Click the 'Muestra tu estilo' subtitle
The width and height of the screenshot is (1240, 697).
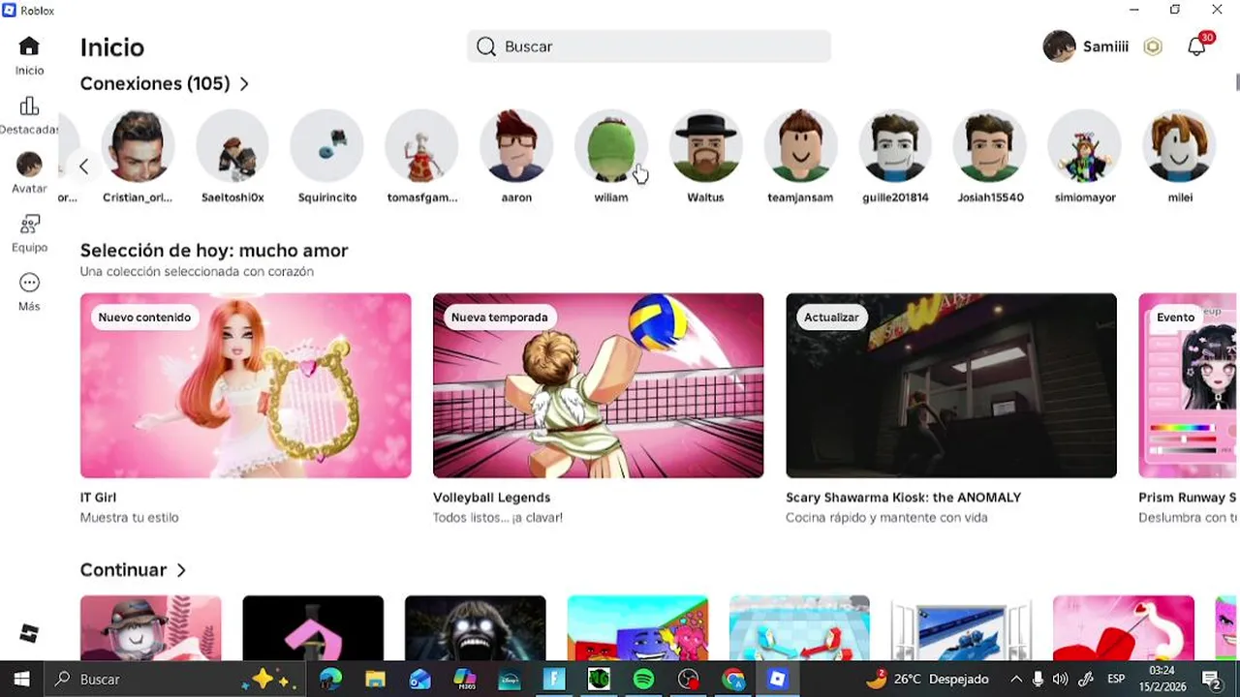point(129,518)
